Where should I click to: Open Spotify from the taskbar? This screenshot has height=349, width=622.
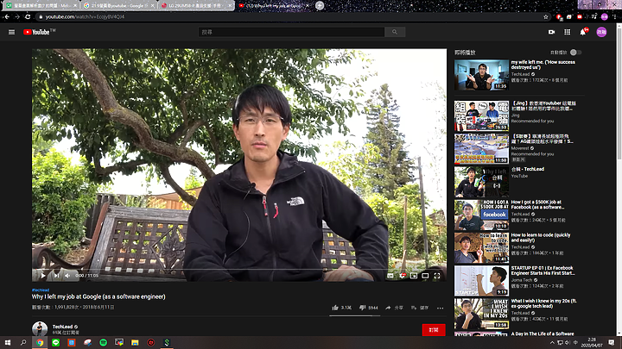click(103, 343)
